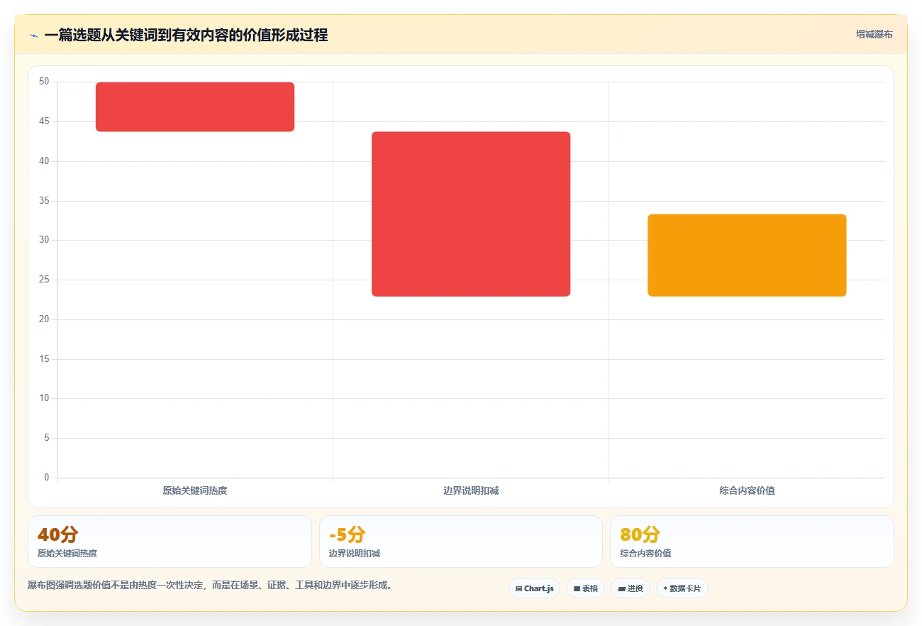Screen dimensions: 922x626
Task: Click the x-axis label 综合内容价值
Action: pyautogui.click(x=747, y=490)
